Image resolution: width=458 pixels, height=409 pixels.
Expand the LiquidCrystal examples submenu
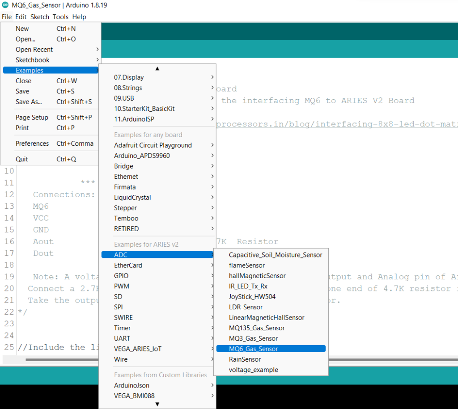[133, 197]
